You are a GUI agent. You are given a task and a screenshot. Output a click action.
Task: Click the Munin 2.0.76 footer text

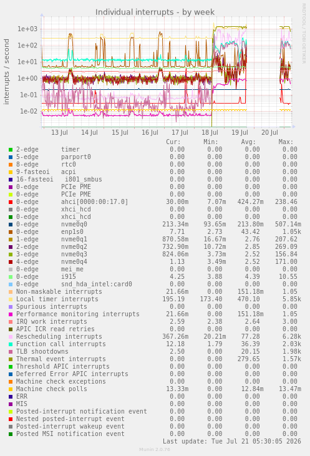pyautogui.click(x=155, y=450)
